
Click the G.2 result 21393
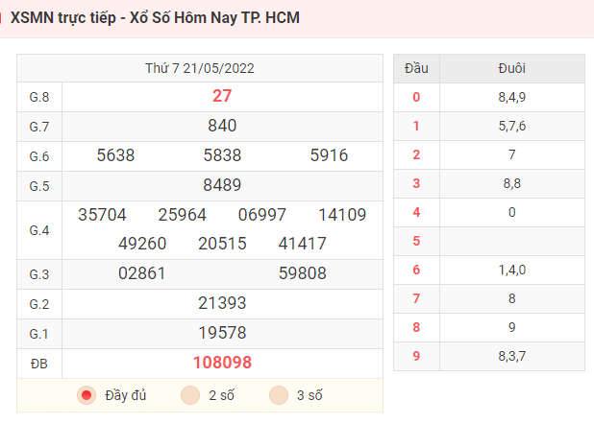pyautogui.click(x=222, y=303)
